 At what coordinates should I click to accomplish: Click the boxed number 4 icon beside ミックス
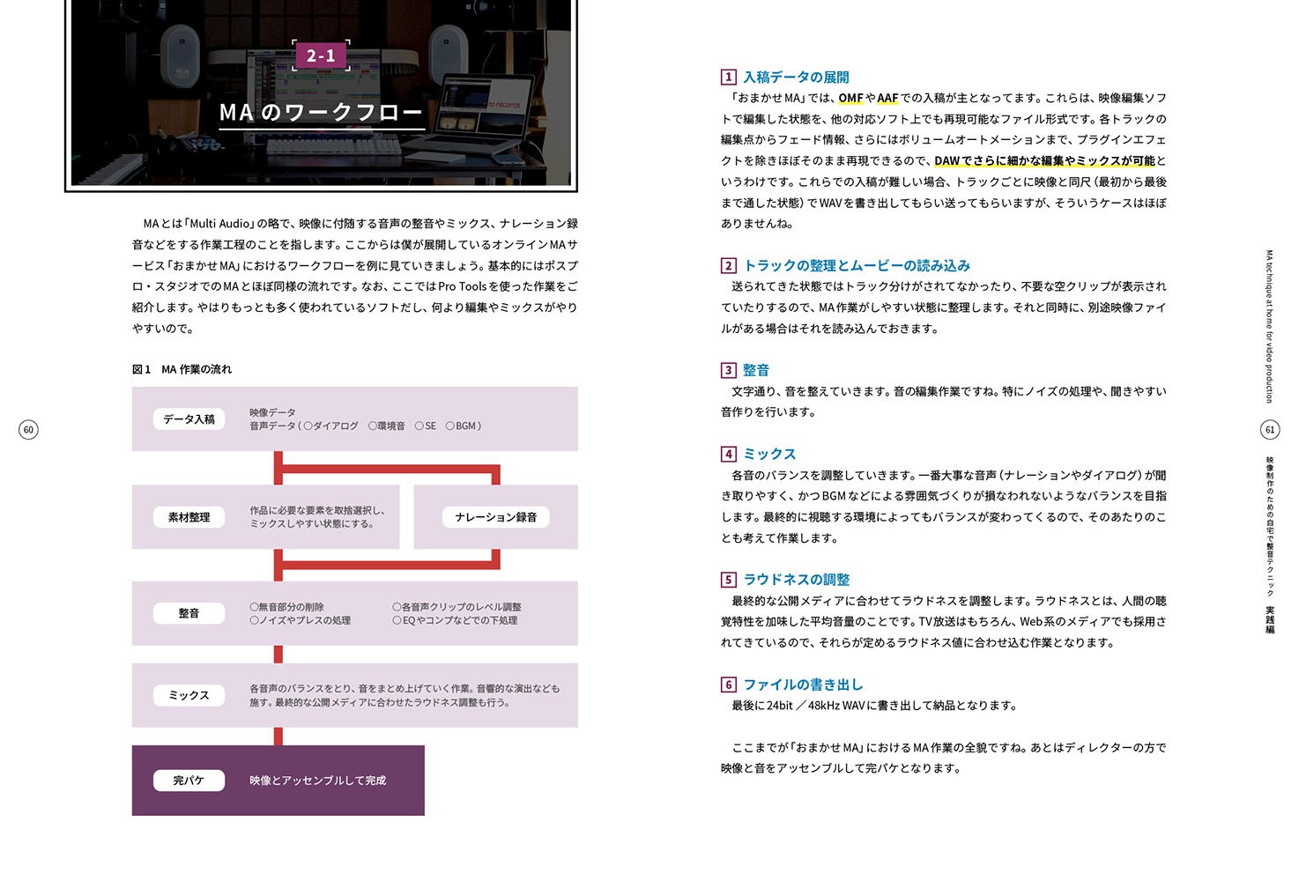click(728, 455)
